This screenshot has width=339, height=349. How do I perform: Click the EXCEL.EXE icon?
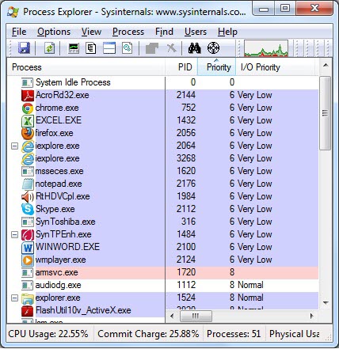(x=28, y=121)
